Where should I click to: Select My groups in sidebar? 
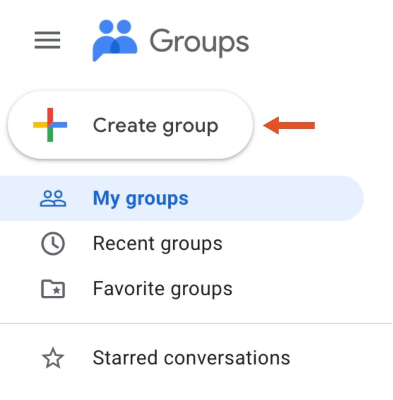tap(181, 198)
